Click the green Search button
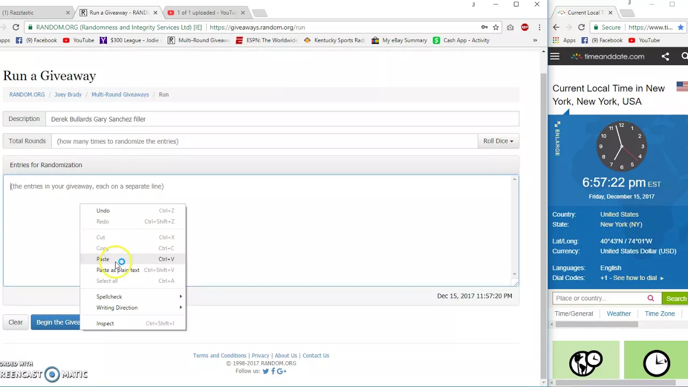688x387 pixels. pyautogui.click(x=676, y=298)
